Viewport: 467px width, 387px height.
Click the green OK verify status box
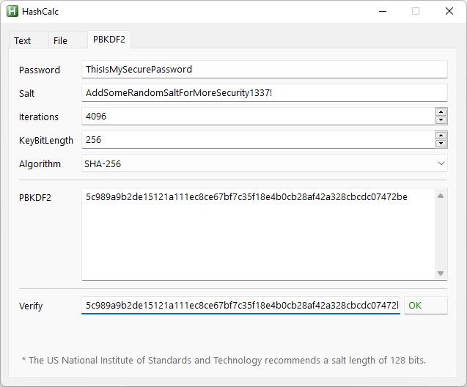426,306
